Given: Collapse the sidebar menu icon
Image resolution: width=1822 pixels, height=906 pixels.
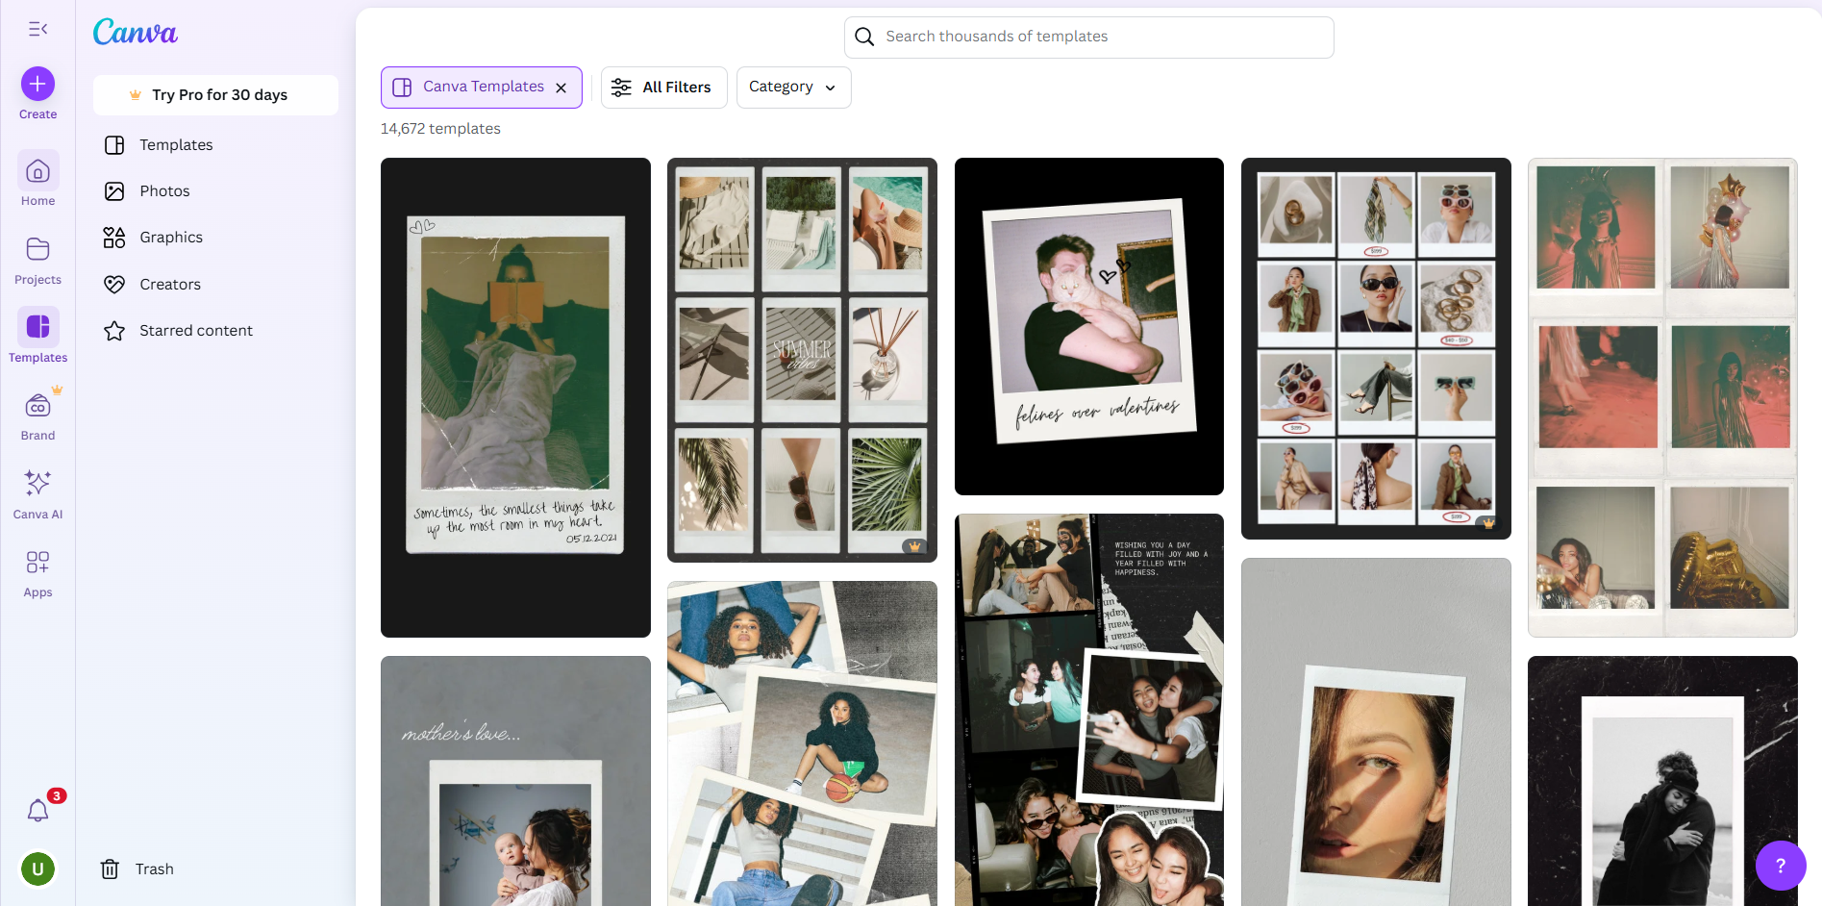Looking at the screenshot, I should 37,29.
